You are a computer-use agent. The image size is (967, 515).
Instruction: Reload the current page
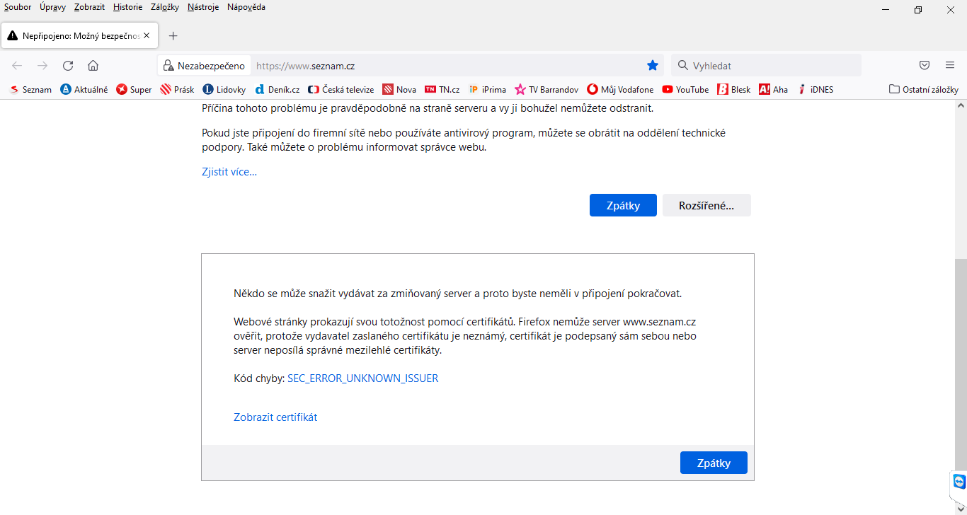point(68,66)
